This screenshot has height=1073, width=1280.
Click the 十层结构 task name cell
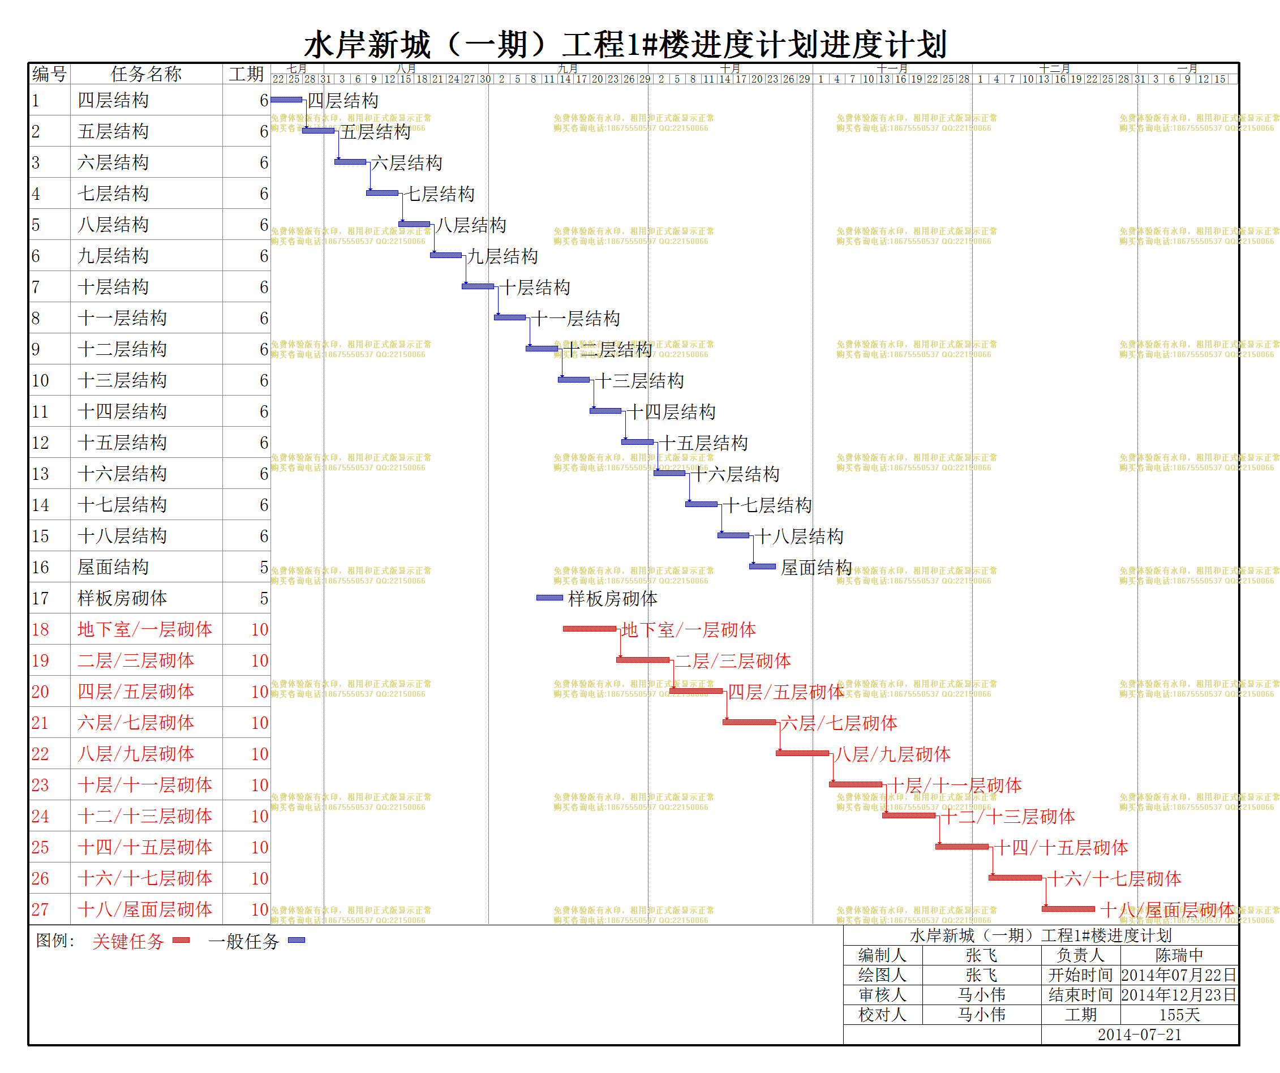pos(147,286)
